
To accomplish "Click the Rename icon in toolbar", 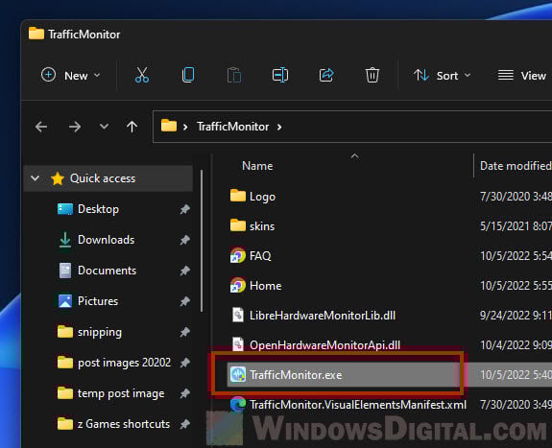I will click(280, 75).
